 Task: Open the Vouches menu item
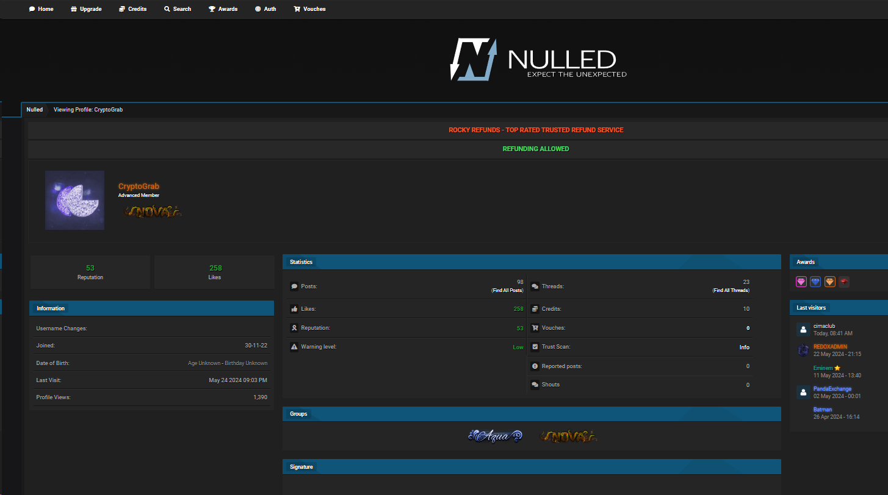tap(309, 9)
